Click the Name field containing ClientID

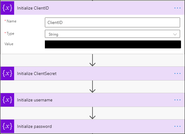(112, 22)
